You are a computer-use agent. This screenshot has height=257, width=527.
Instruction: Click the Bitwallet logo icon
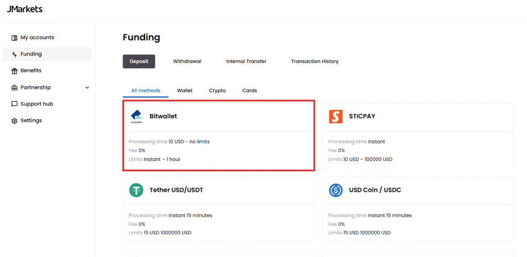pos(136,117)
